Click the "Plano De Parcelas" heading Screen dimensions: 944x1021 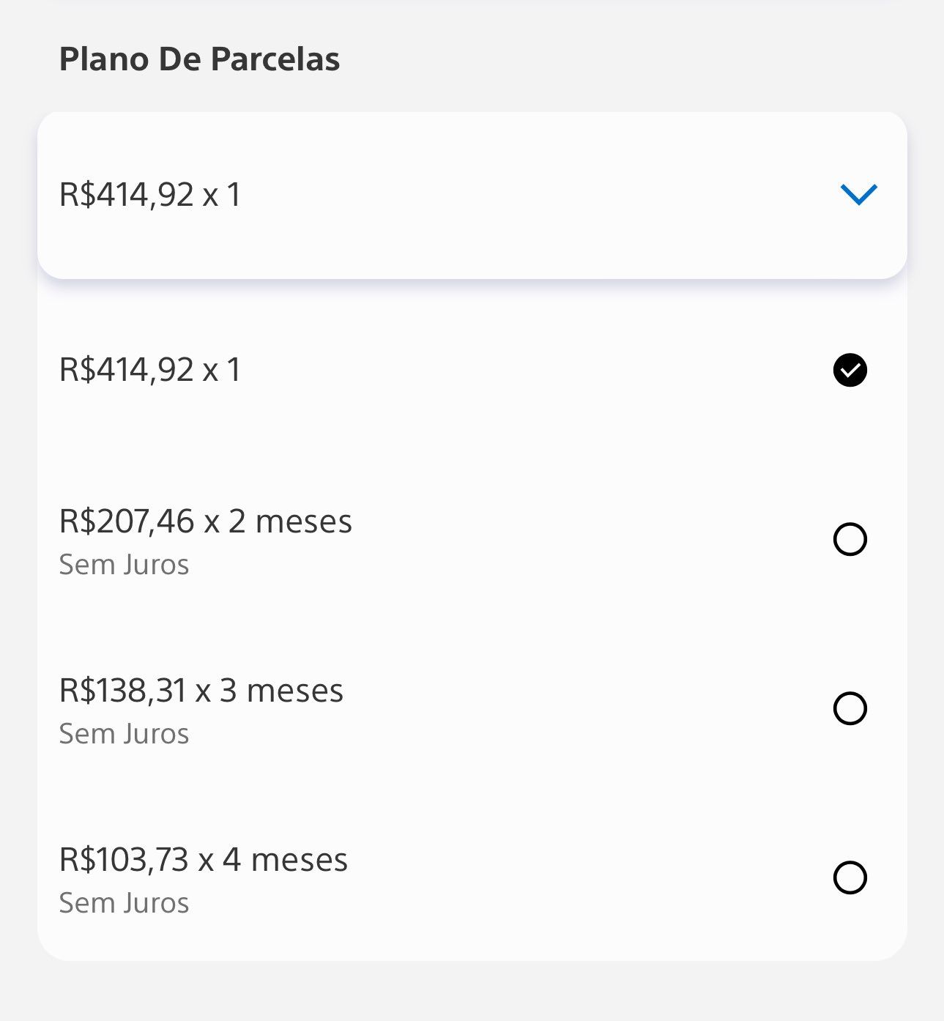199,59
